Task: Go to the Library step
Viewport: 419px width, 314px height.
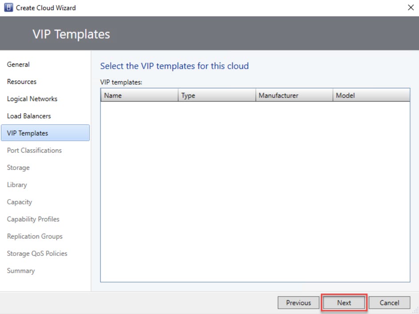Action: [x=17, y=184]
